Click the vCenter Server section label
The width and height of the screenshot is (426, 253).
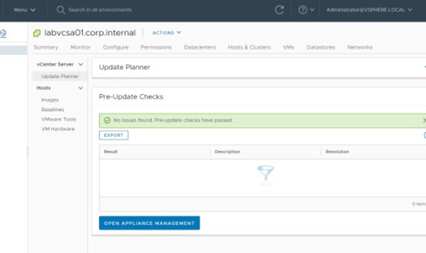(x=55, y=65)
